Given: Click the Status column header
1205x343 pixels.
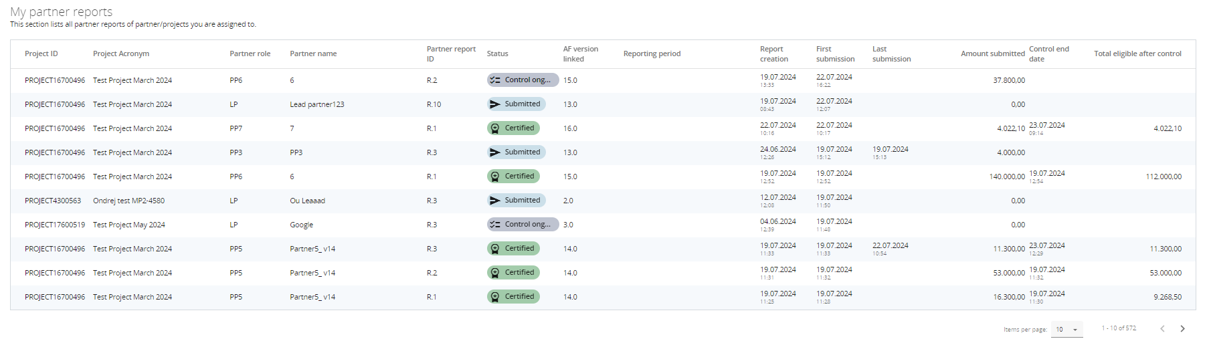Looking at the screenshot, I should (x=497, y=53).
